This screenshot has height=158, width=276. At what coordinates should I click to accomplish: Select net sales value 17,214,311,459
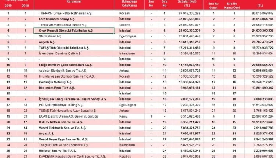pos(190,48)
